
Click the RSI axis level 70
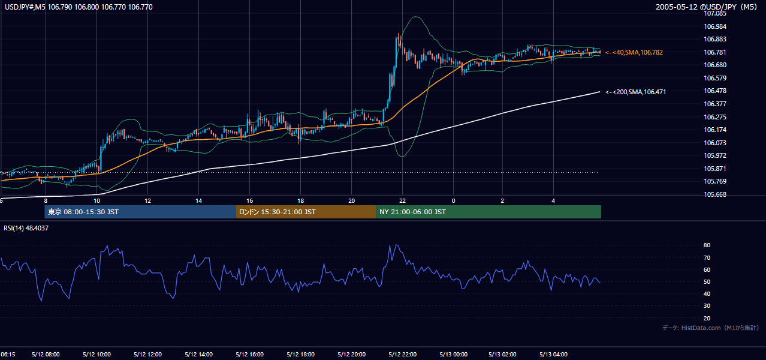707,258
